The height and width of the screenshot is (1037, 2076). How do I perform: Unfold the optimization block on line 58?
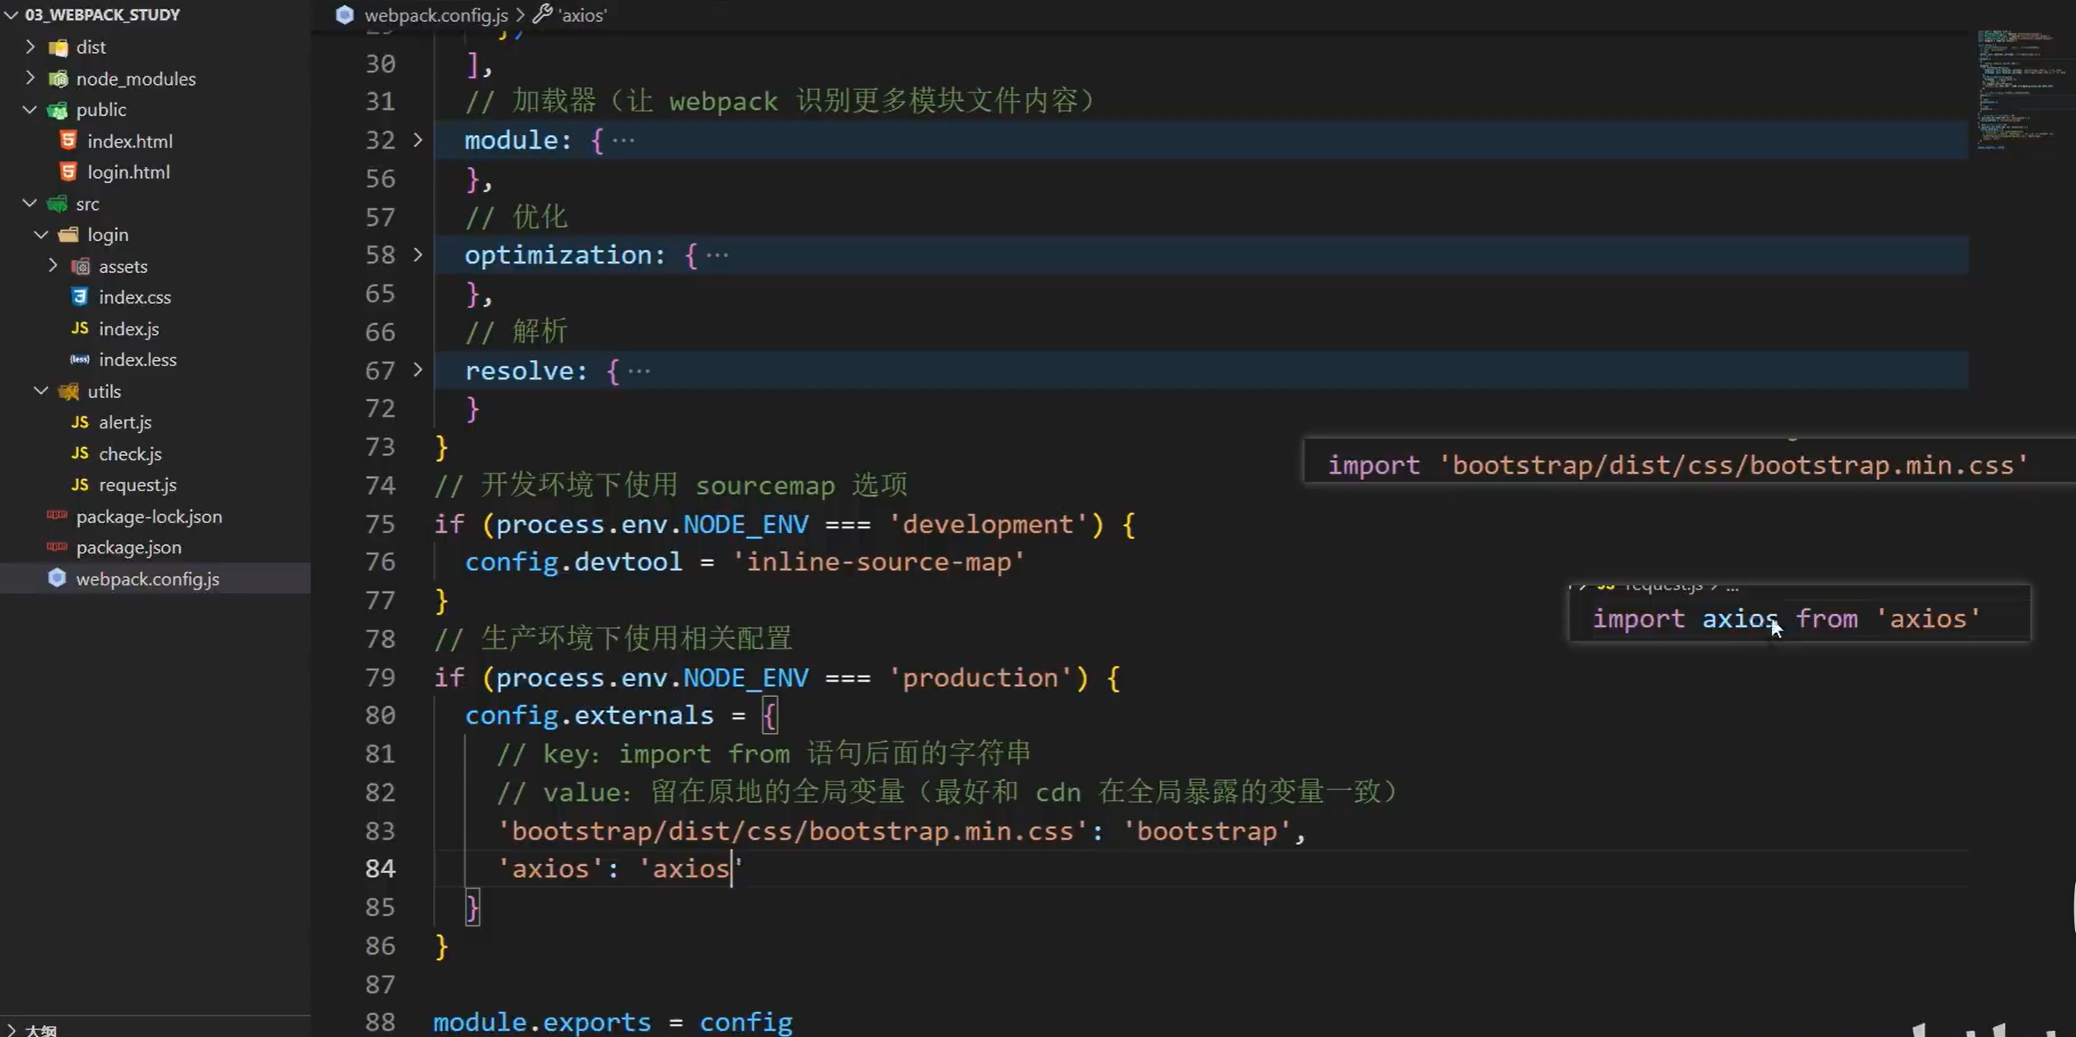418,254
